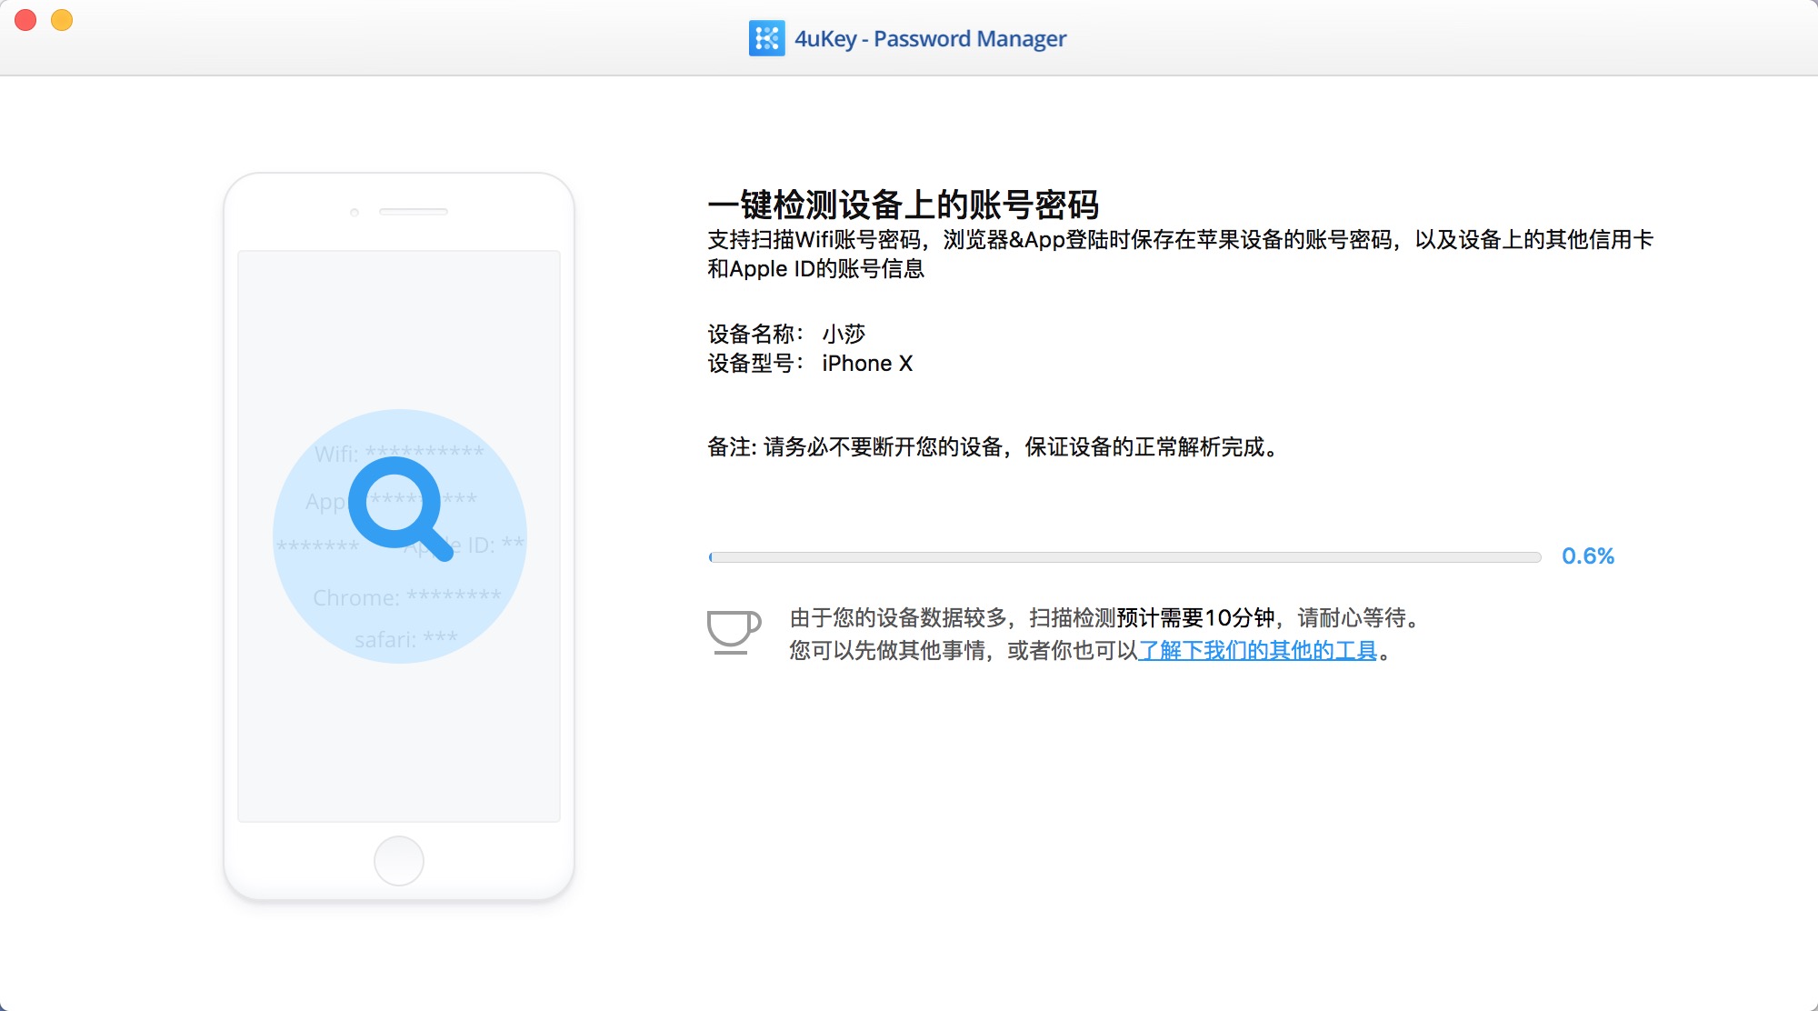
Task: Click the iPhone X device model text
Action: (866, 364)
